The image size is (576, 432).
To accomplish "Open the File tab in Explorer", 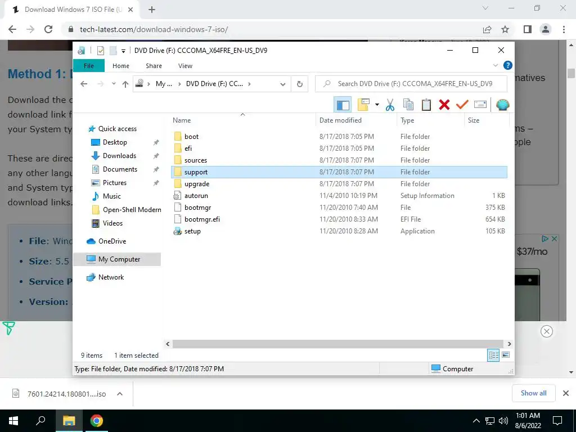I will [89, 66].
